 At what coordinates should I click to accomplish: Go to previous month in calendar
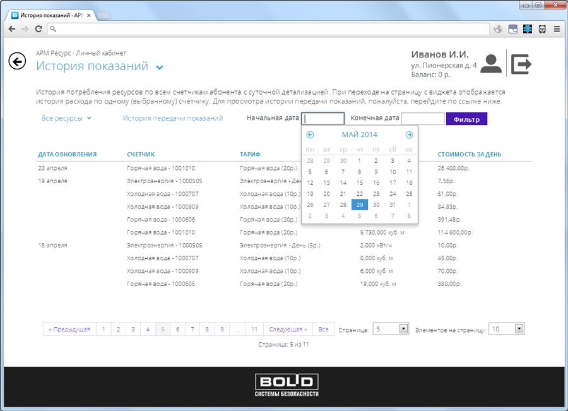310,134
